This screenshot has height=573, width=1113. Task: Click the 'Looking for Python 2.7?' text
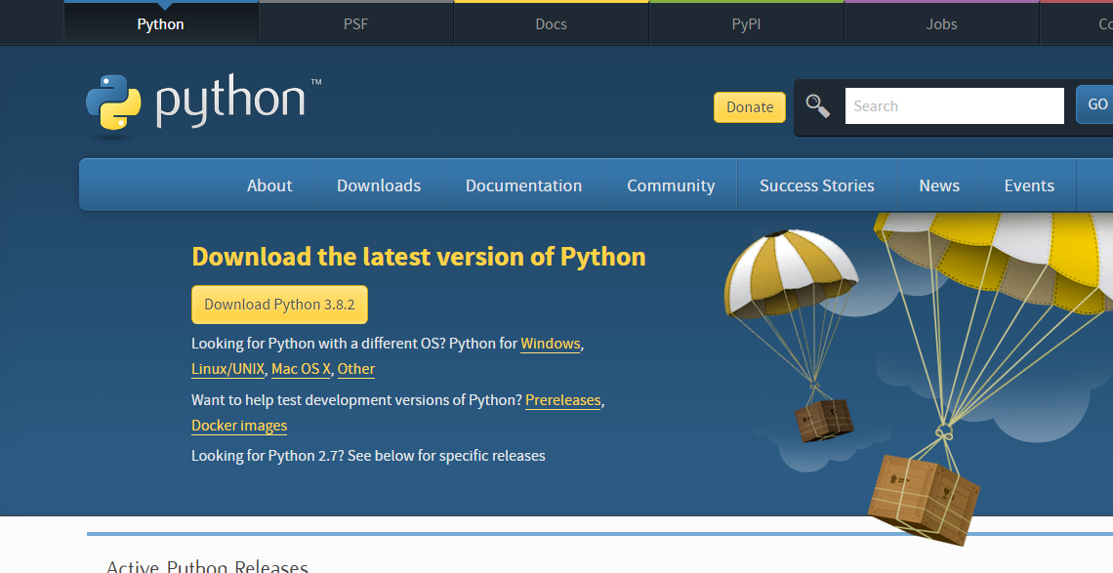(x=268, y=456)
